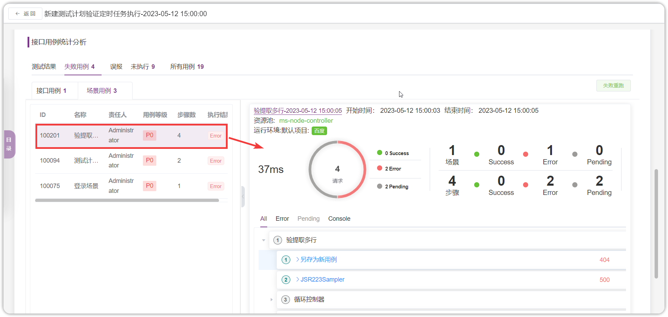Open the 误报 tab
Image resolution: width=668 pixels, height=317 pixels.
pyautogui.click(x=116, y=67)
